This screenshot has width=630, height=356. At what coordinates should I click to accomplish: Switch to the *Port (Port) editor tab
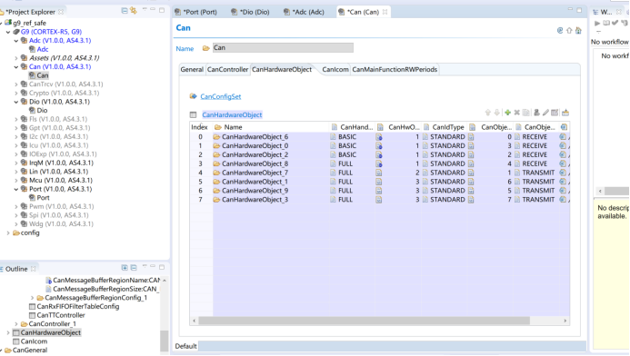click(x=196, y=12)
